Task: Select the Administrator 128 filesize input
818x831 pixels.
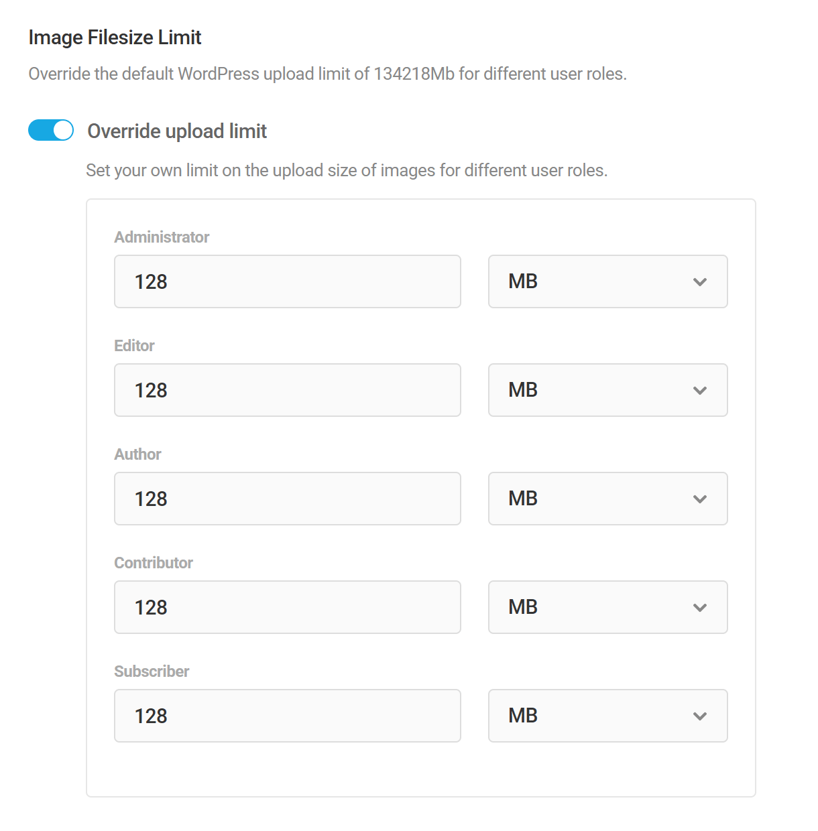Action: coord(287,281)
